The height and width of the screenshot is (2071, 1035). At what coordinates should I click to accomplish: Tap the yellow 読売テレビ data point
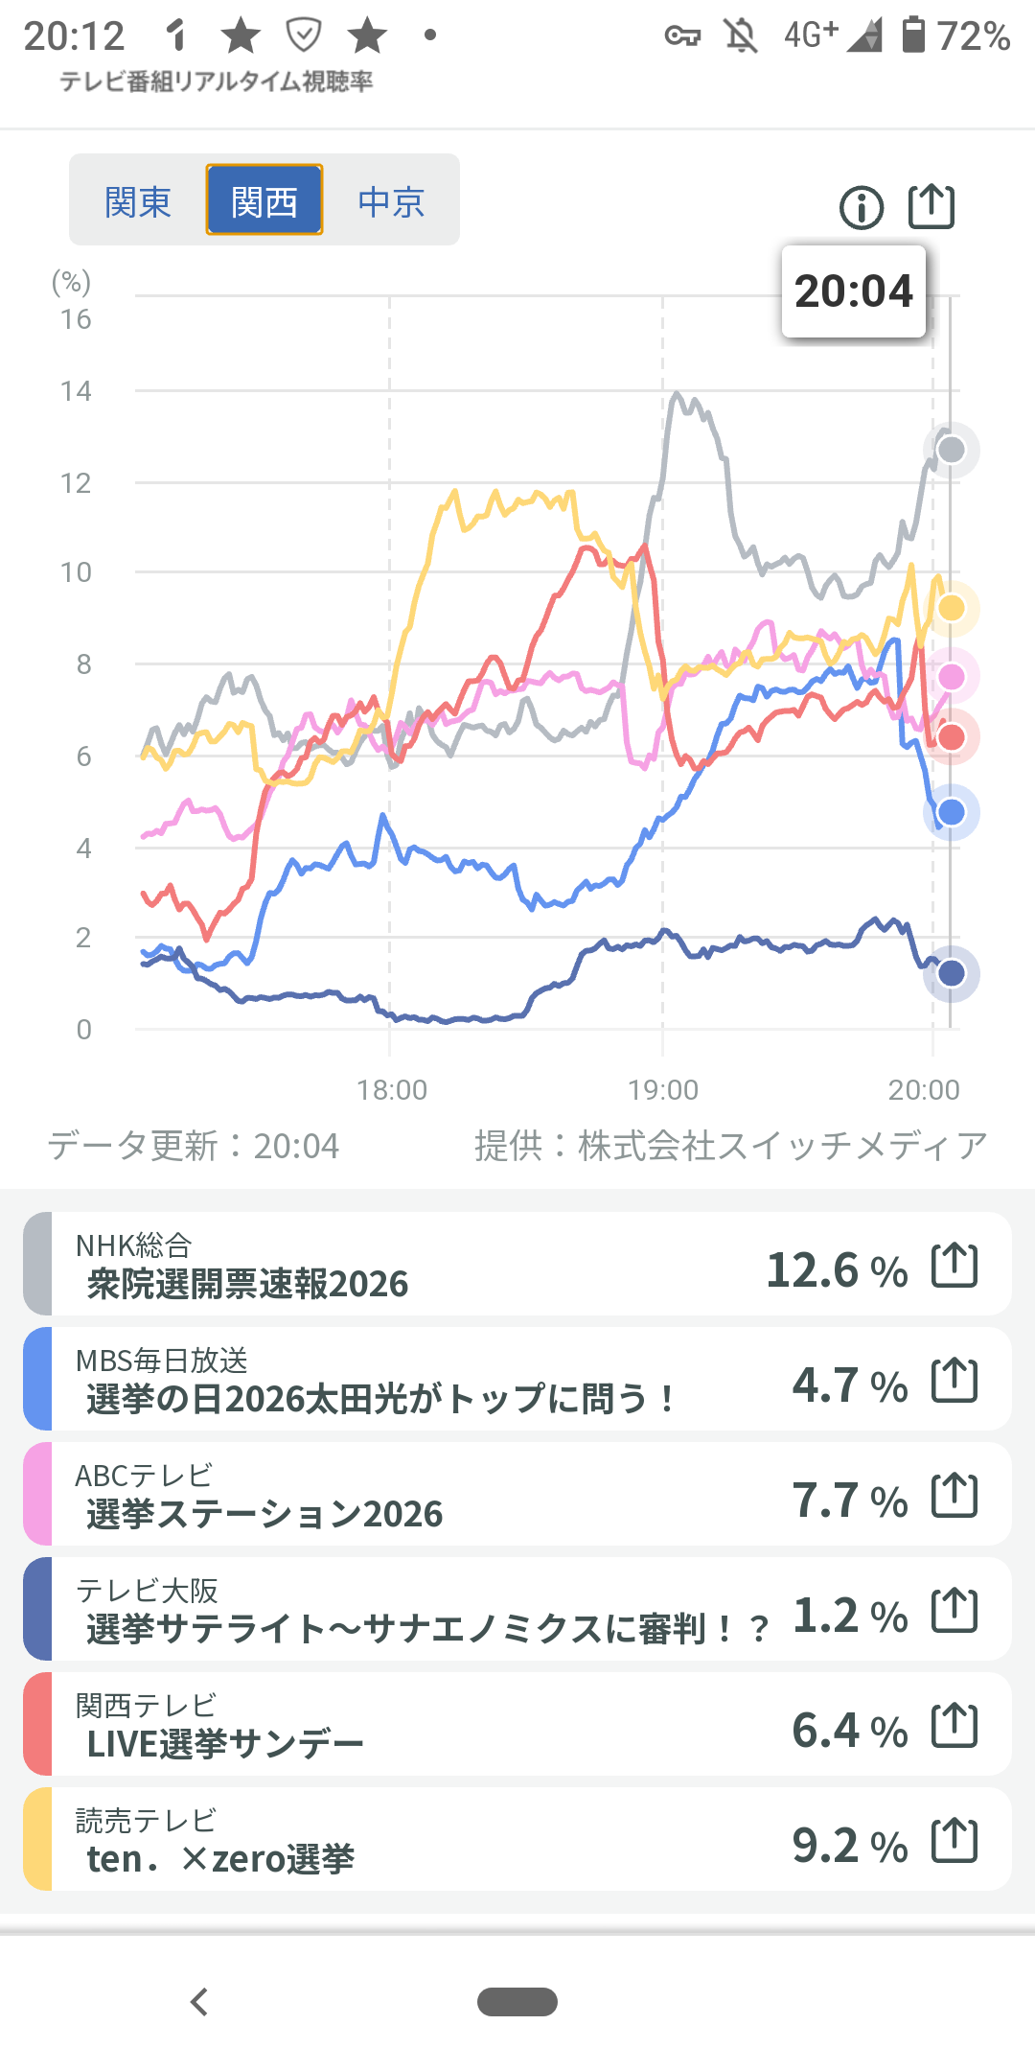(x=952, y=608)
